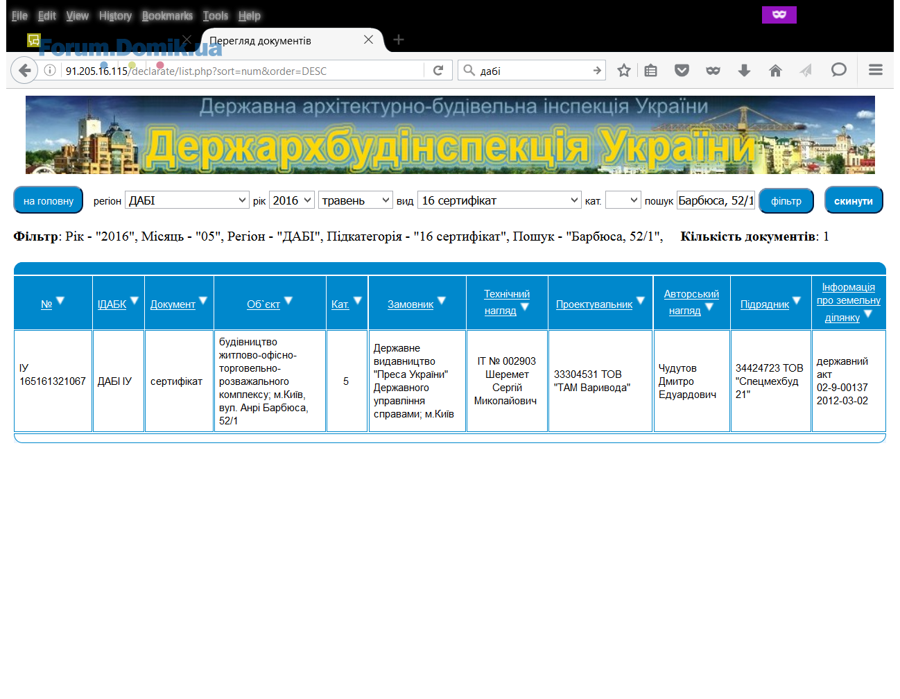Click the Держархбудінспекція України banner
The height and width of the screenshot is (699, 900).
coord(450,135)
